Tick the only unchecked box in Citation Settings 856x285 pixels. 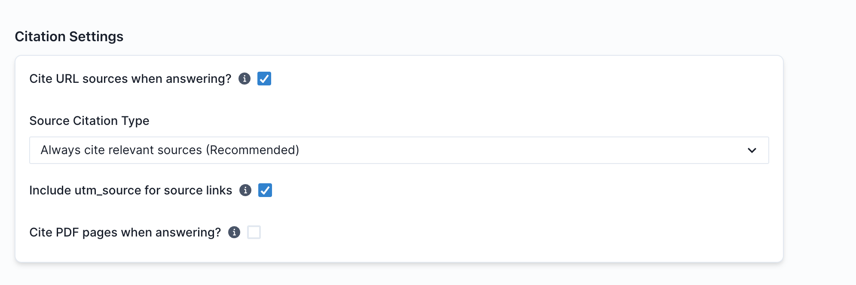pos(254,232)
